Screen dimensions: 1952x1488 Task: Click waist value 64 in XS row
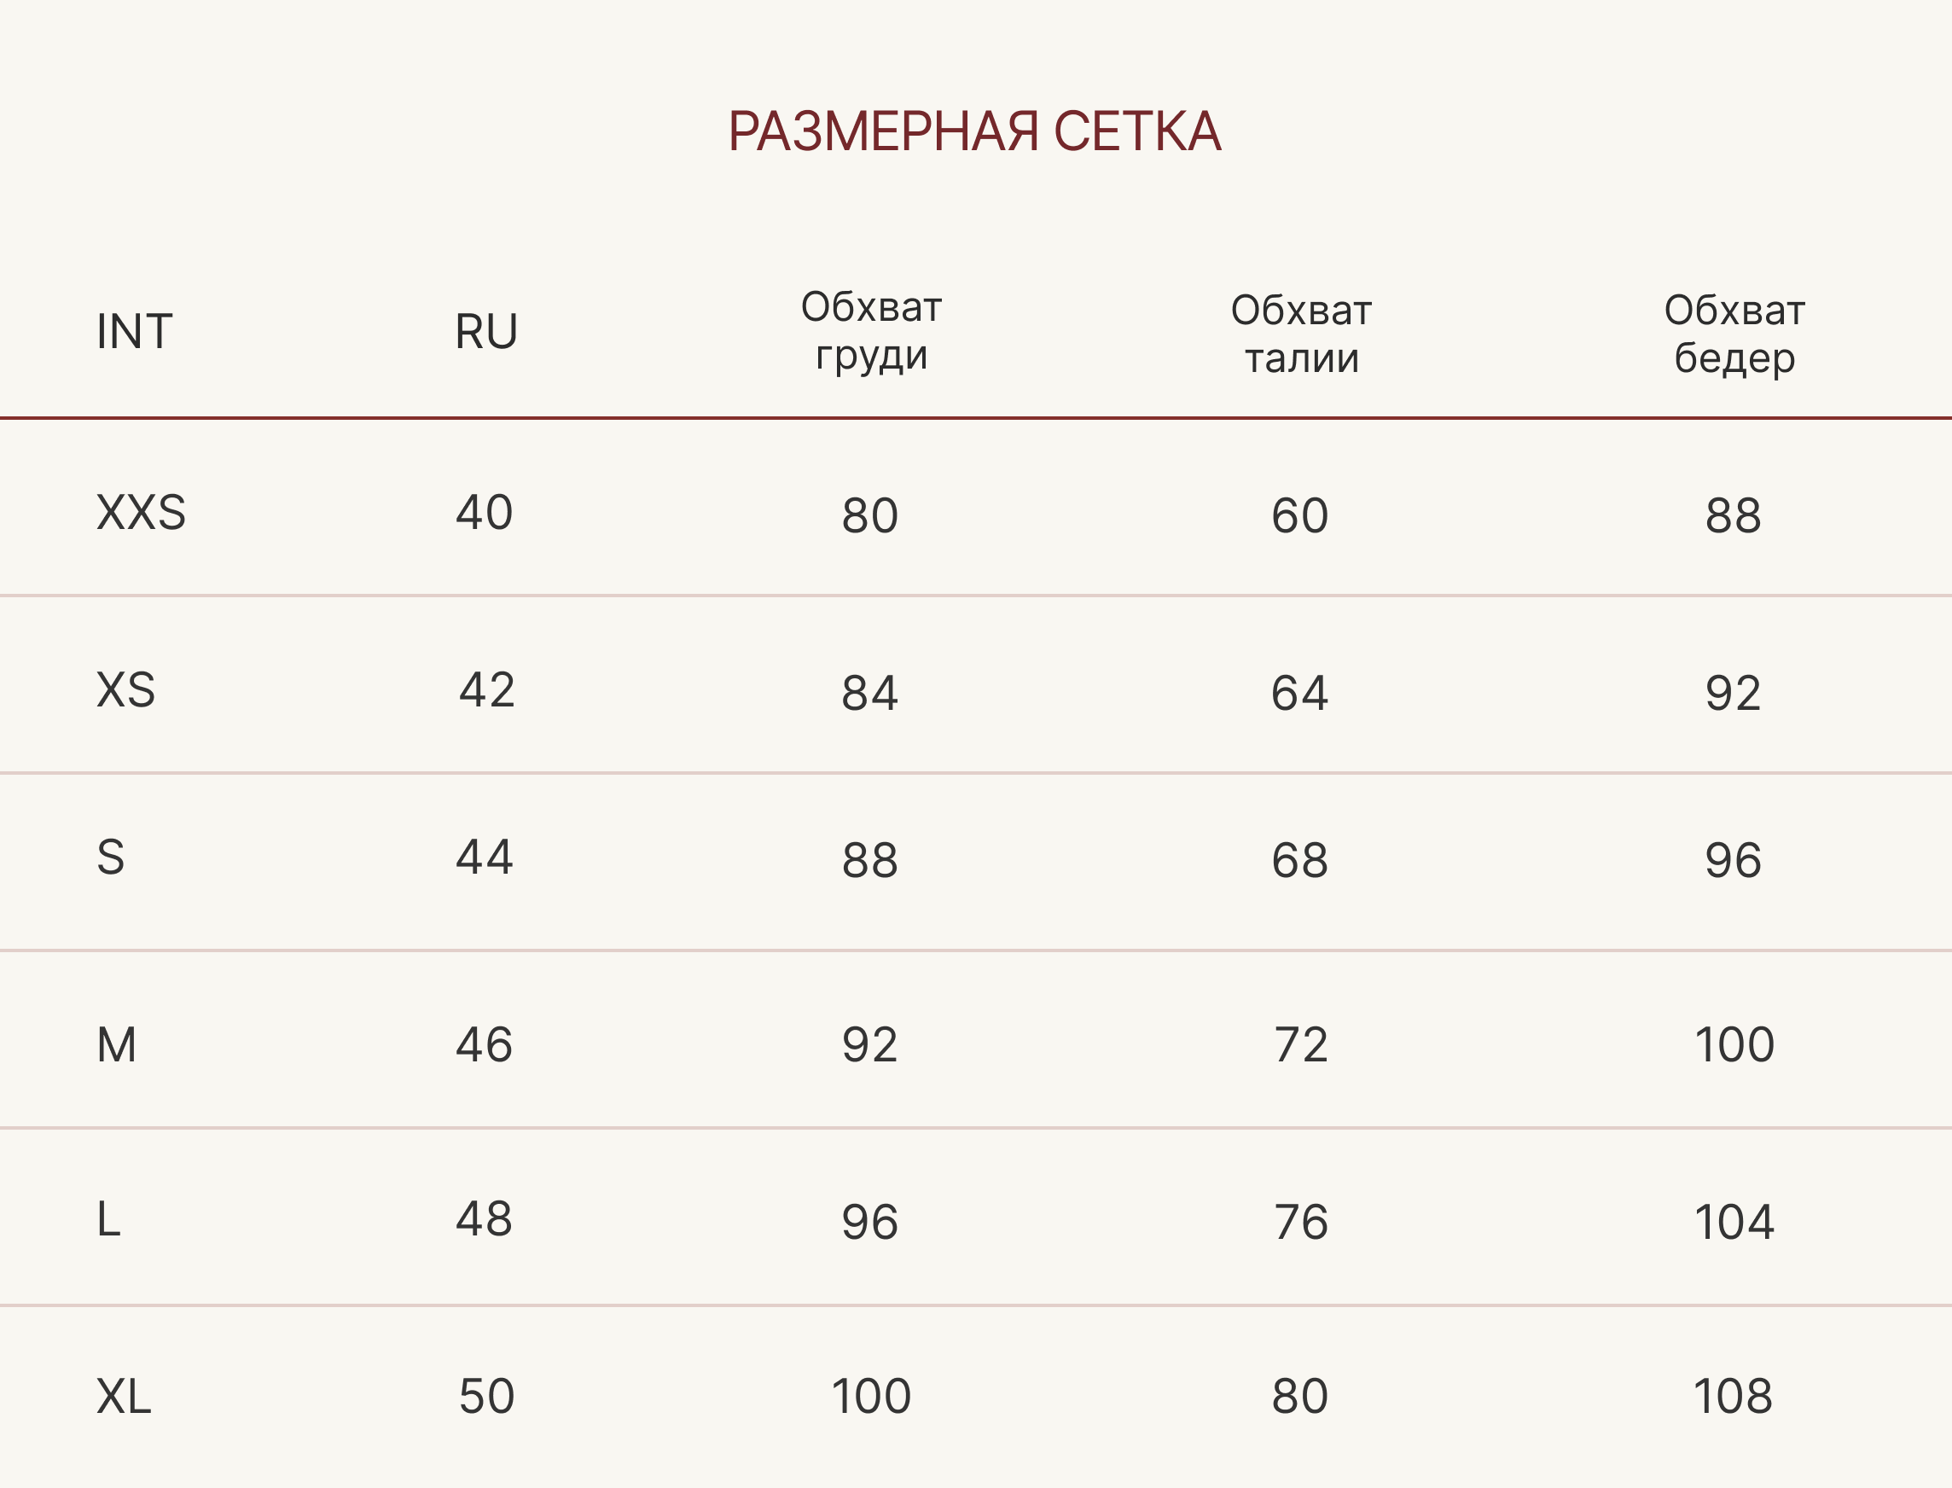[1300, 693]
